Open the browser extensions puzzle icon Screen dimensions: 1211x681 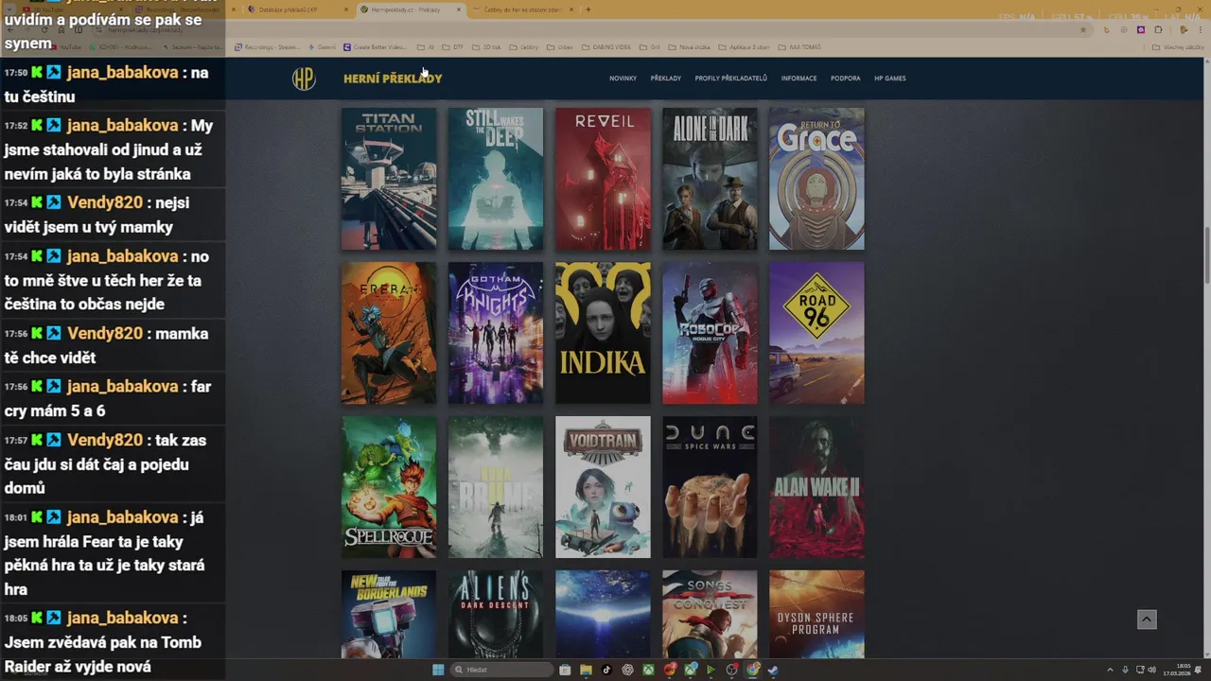click(x=1159, y=29)
